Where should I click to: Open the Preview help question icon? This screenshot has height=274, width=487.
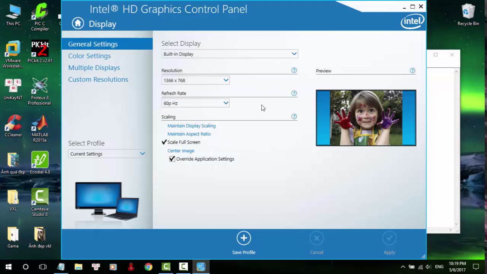point(412,71)
